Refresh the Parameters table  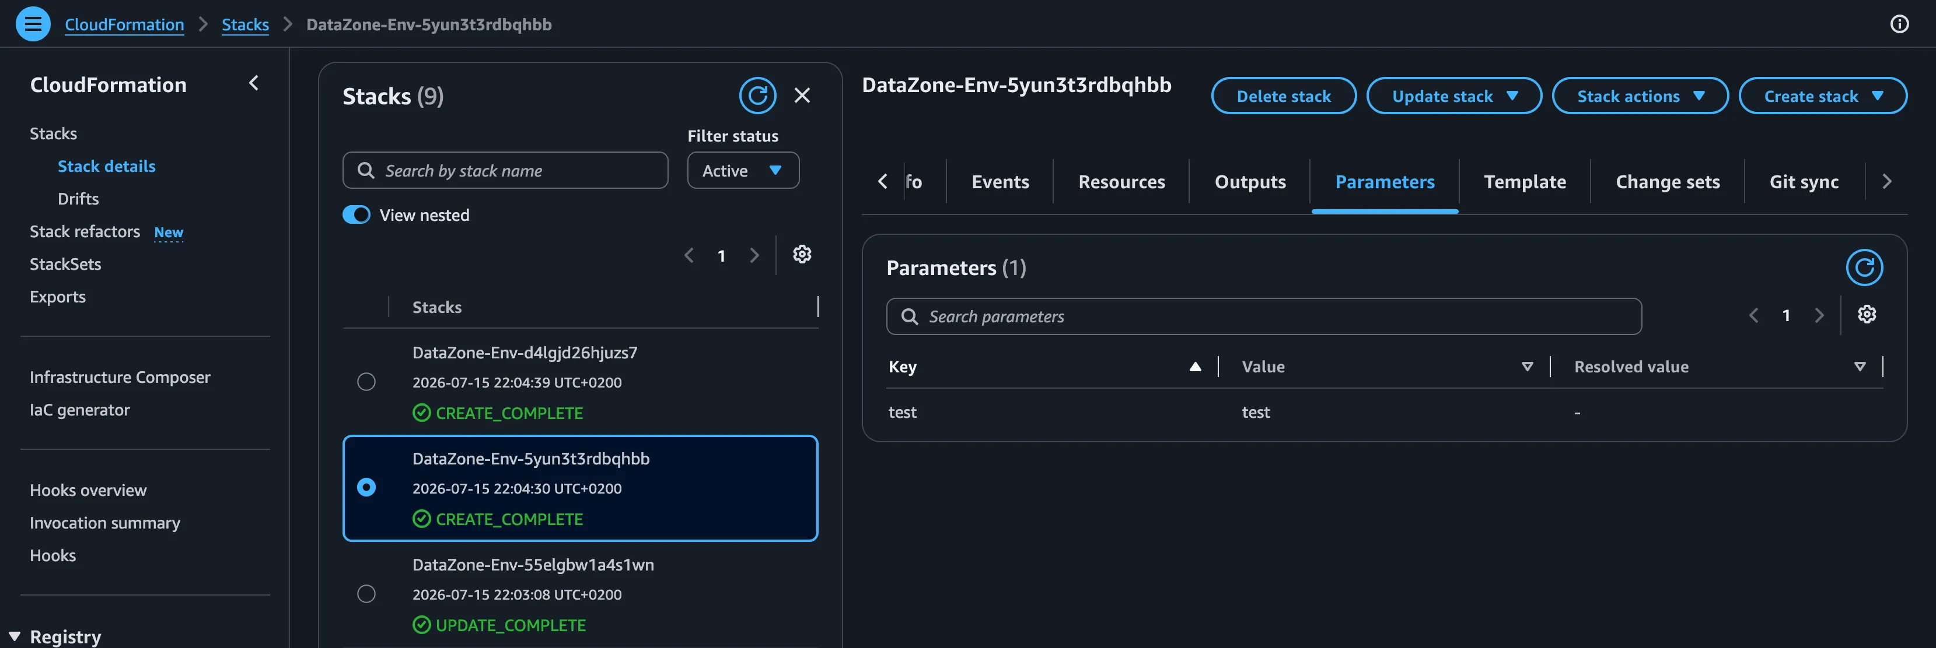point(1864,267)
